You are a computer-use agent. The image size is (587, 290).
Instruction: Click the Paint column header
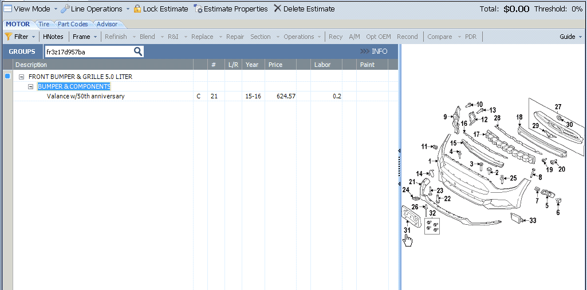tap(372, 65)
